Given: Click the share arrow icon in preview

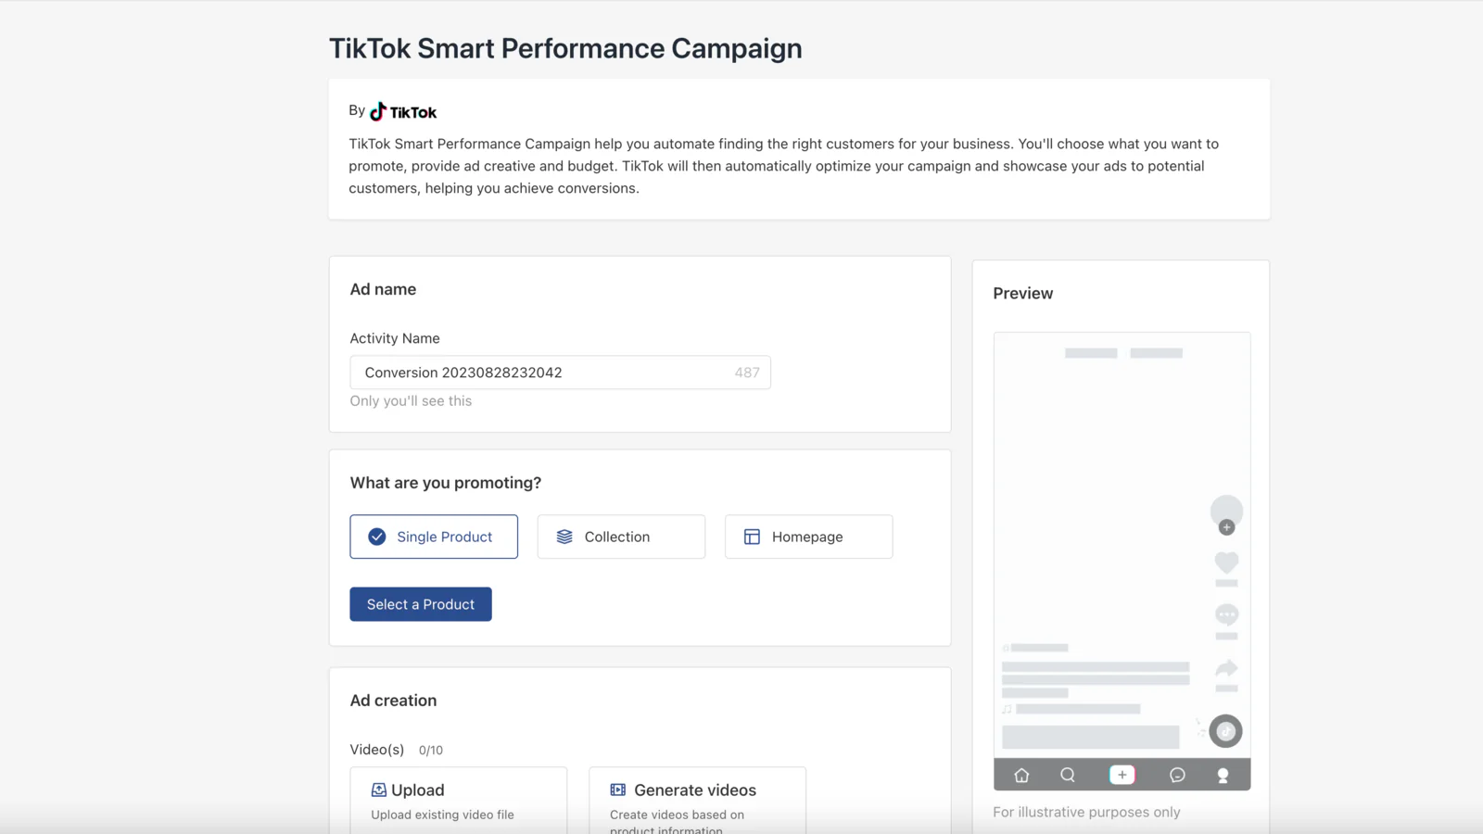Looking at the screenshot, I should tap(1226, 668).
